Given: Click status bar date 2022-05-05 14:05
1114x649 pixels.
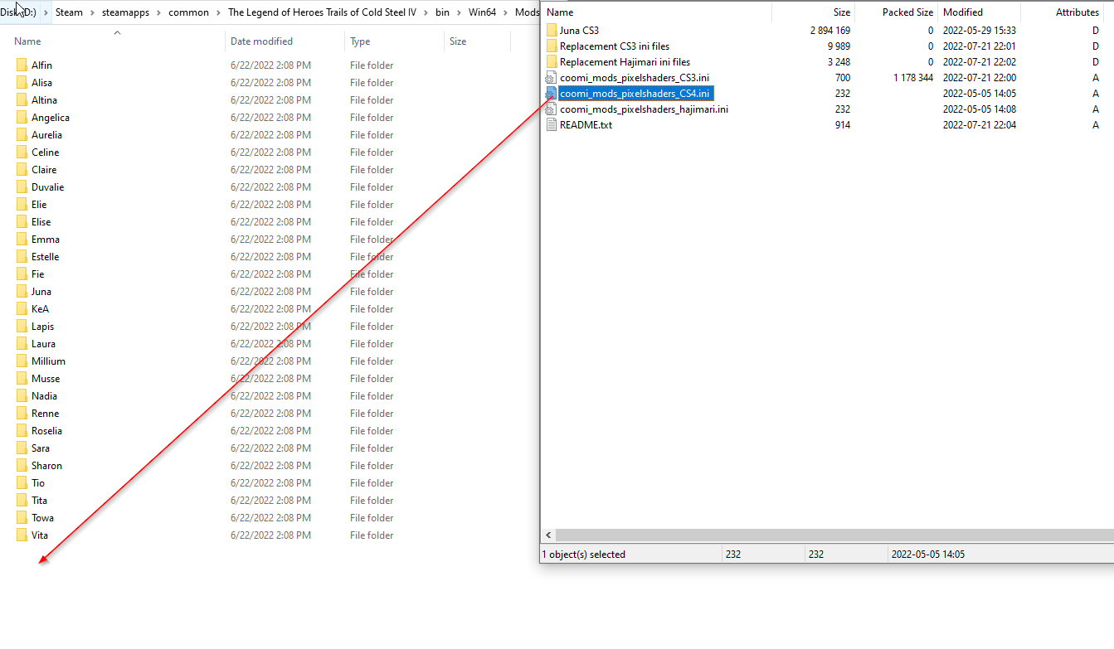Looking at the screenshot, I should pyautogui.click(x=928, y=555).
